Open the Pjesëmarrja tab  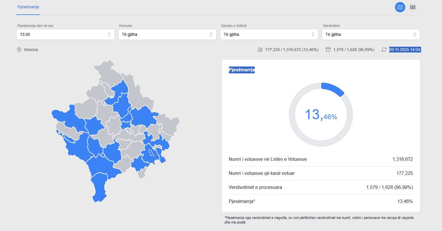pos(28,7)
